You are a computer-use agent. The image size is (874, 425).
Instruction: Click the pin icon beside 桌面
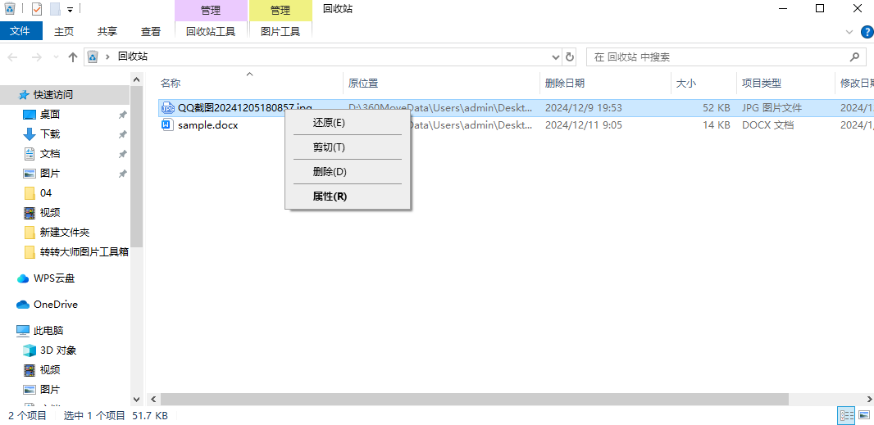[122, 114]
